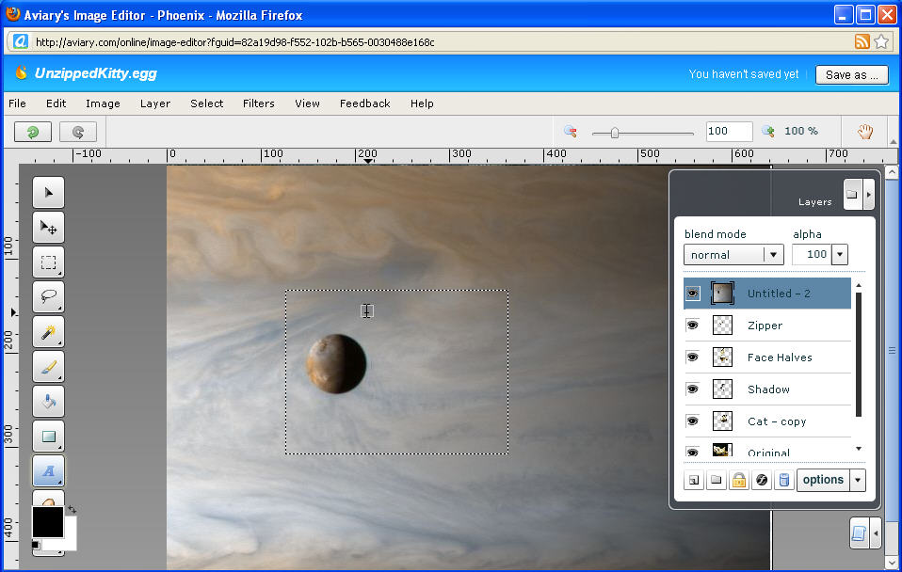The height and width of the screenshot is (572, 902).
Task: Hide the Zipper layer
Action: [x=693, y=325]
